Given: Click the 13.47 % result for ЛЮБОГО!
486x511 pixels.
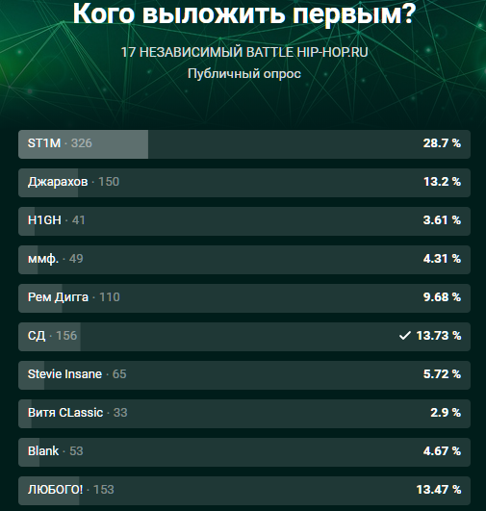Looking at the screenshot, I should 439,489.
